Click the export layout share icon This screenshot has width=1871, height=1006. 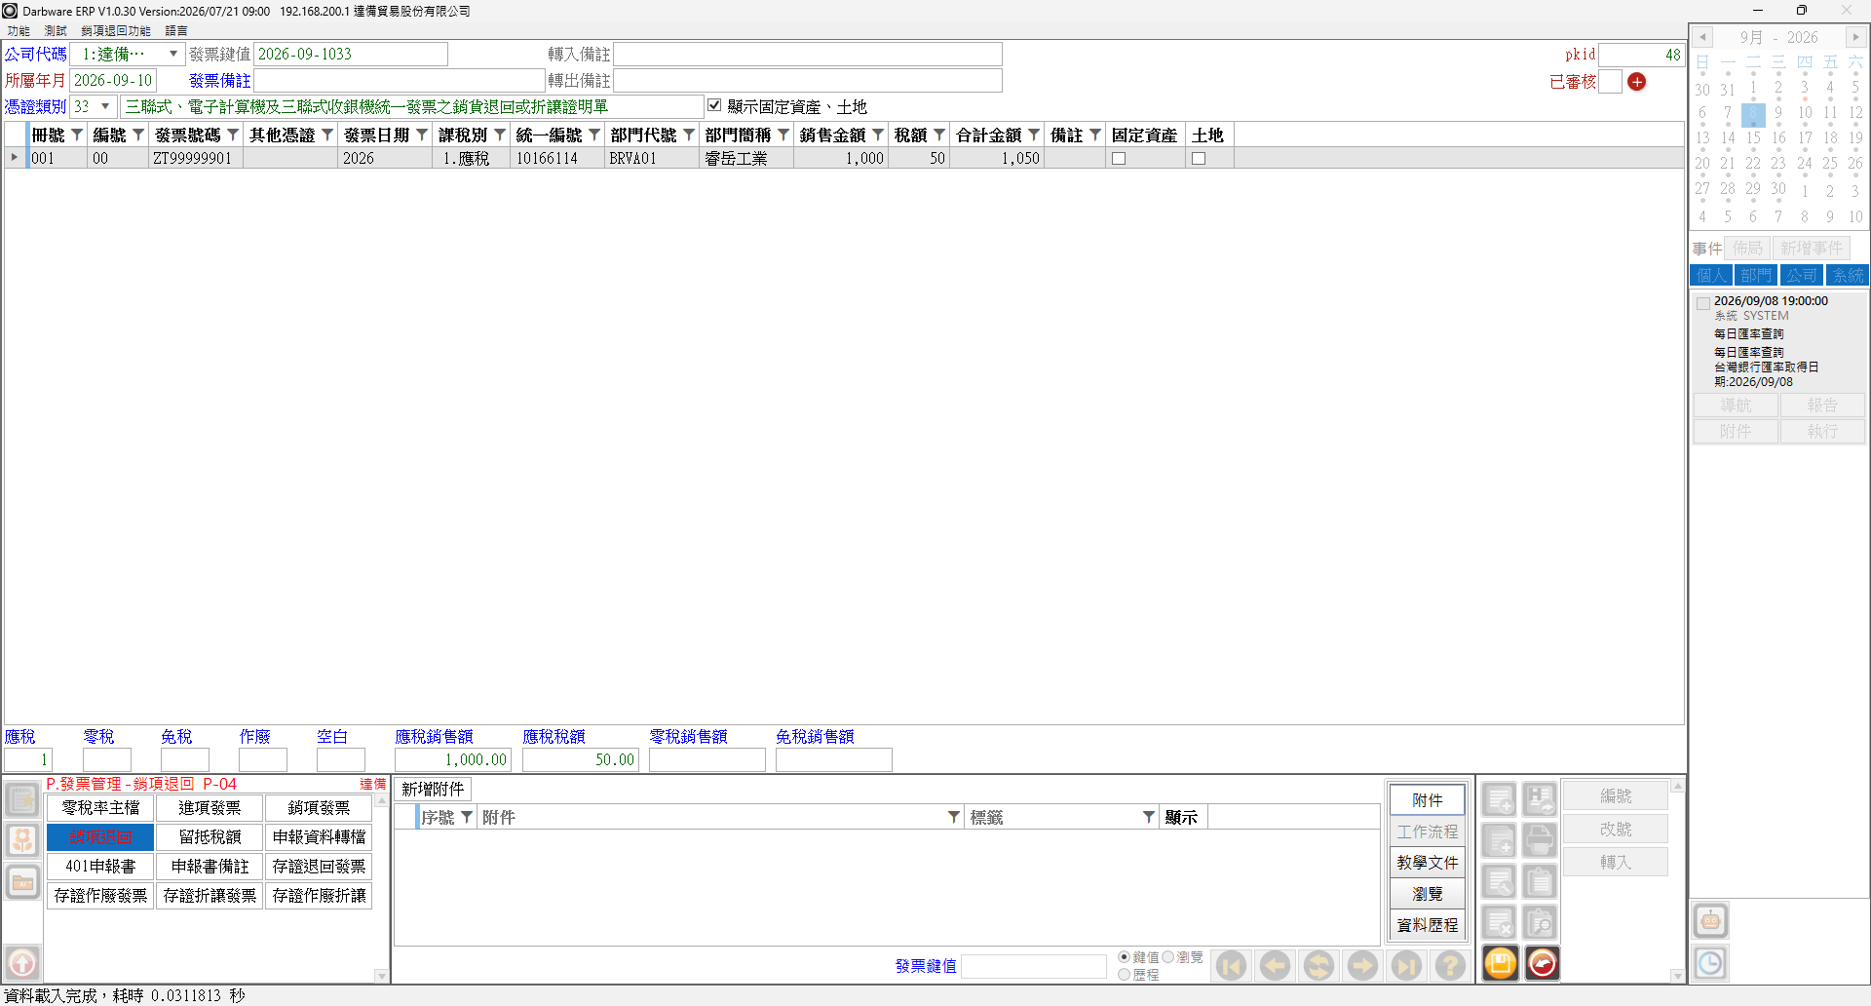1540,800
